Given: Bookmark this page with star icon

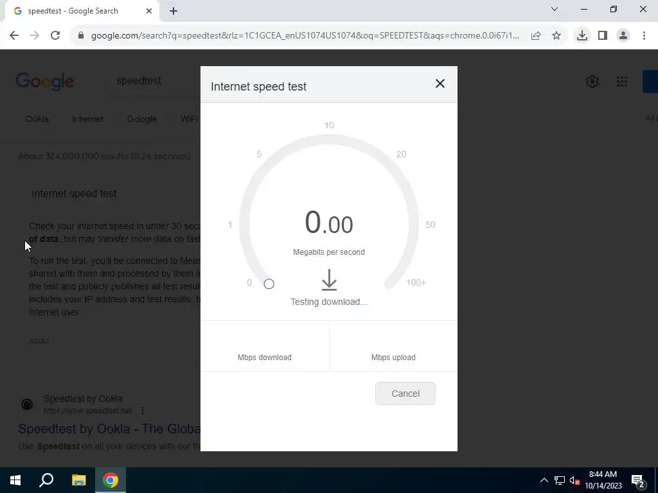Looking at the screenshot, I should click(x=556, y=36).
